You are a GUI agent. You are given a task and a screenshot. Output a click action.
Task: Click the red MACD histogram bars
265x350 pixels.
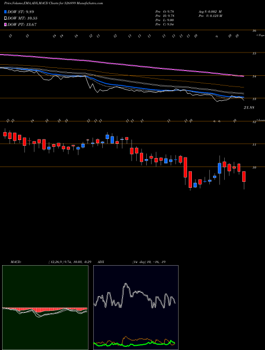[x=45, y=310]
